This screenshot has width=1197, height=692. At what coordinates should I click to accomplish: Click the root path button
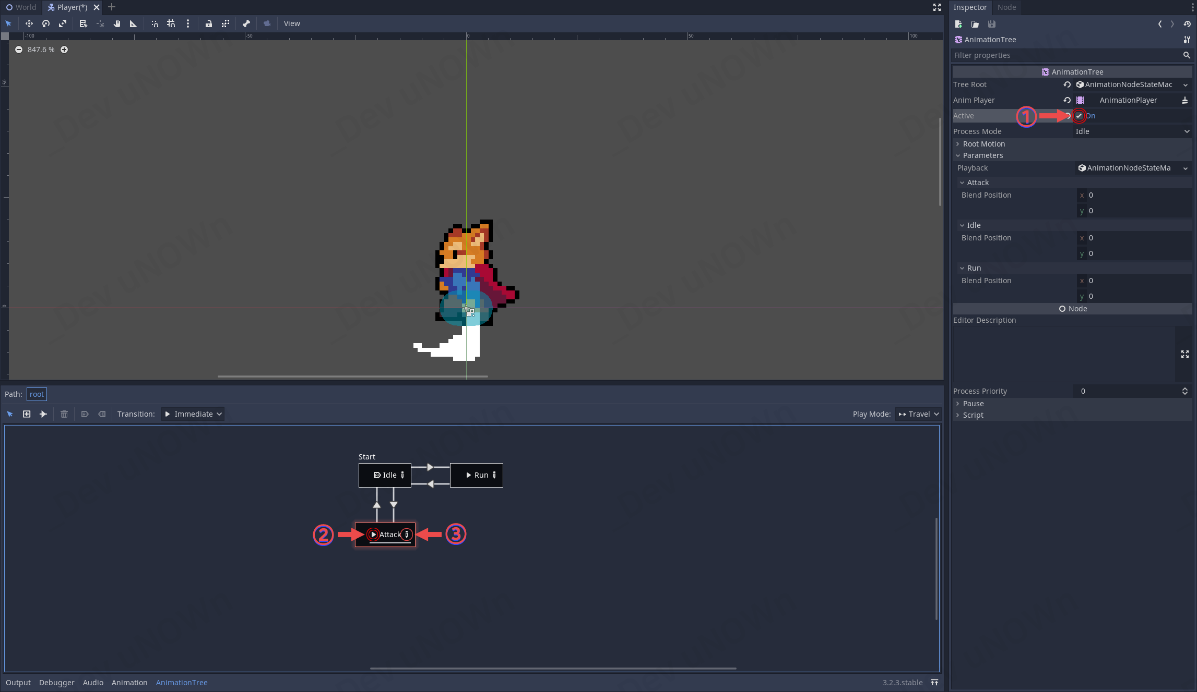pyautogui.click(x=37, y=394)
